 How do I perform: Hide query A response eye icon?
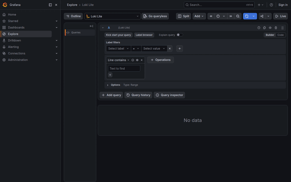(270, 28)
